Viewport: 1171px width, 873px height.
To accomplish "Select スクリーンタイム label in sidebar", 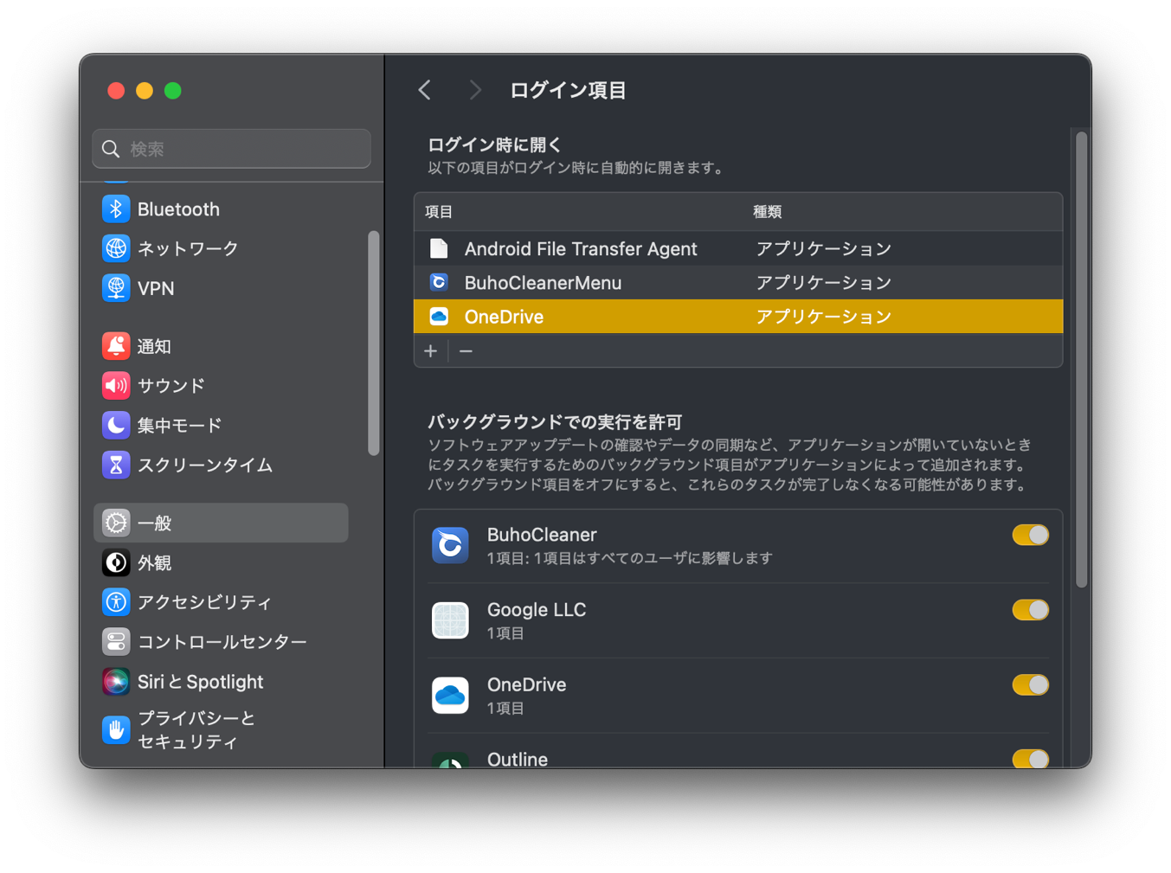I will point(205,465).
